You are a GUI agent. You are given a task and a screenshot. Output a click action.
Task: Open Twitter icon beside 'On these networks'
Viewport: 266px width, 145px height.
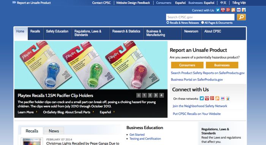point(202,98)
